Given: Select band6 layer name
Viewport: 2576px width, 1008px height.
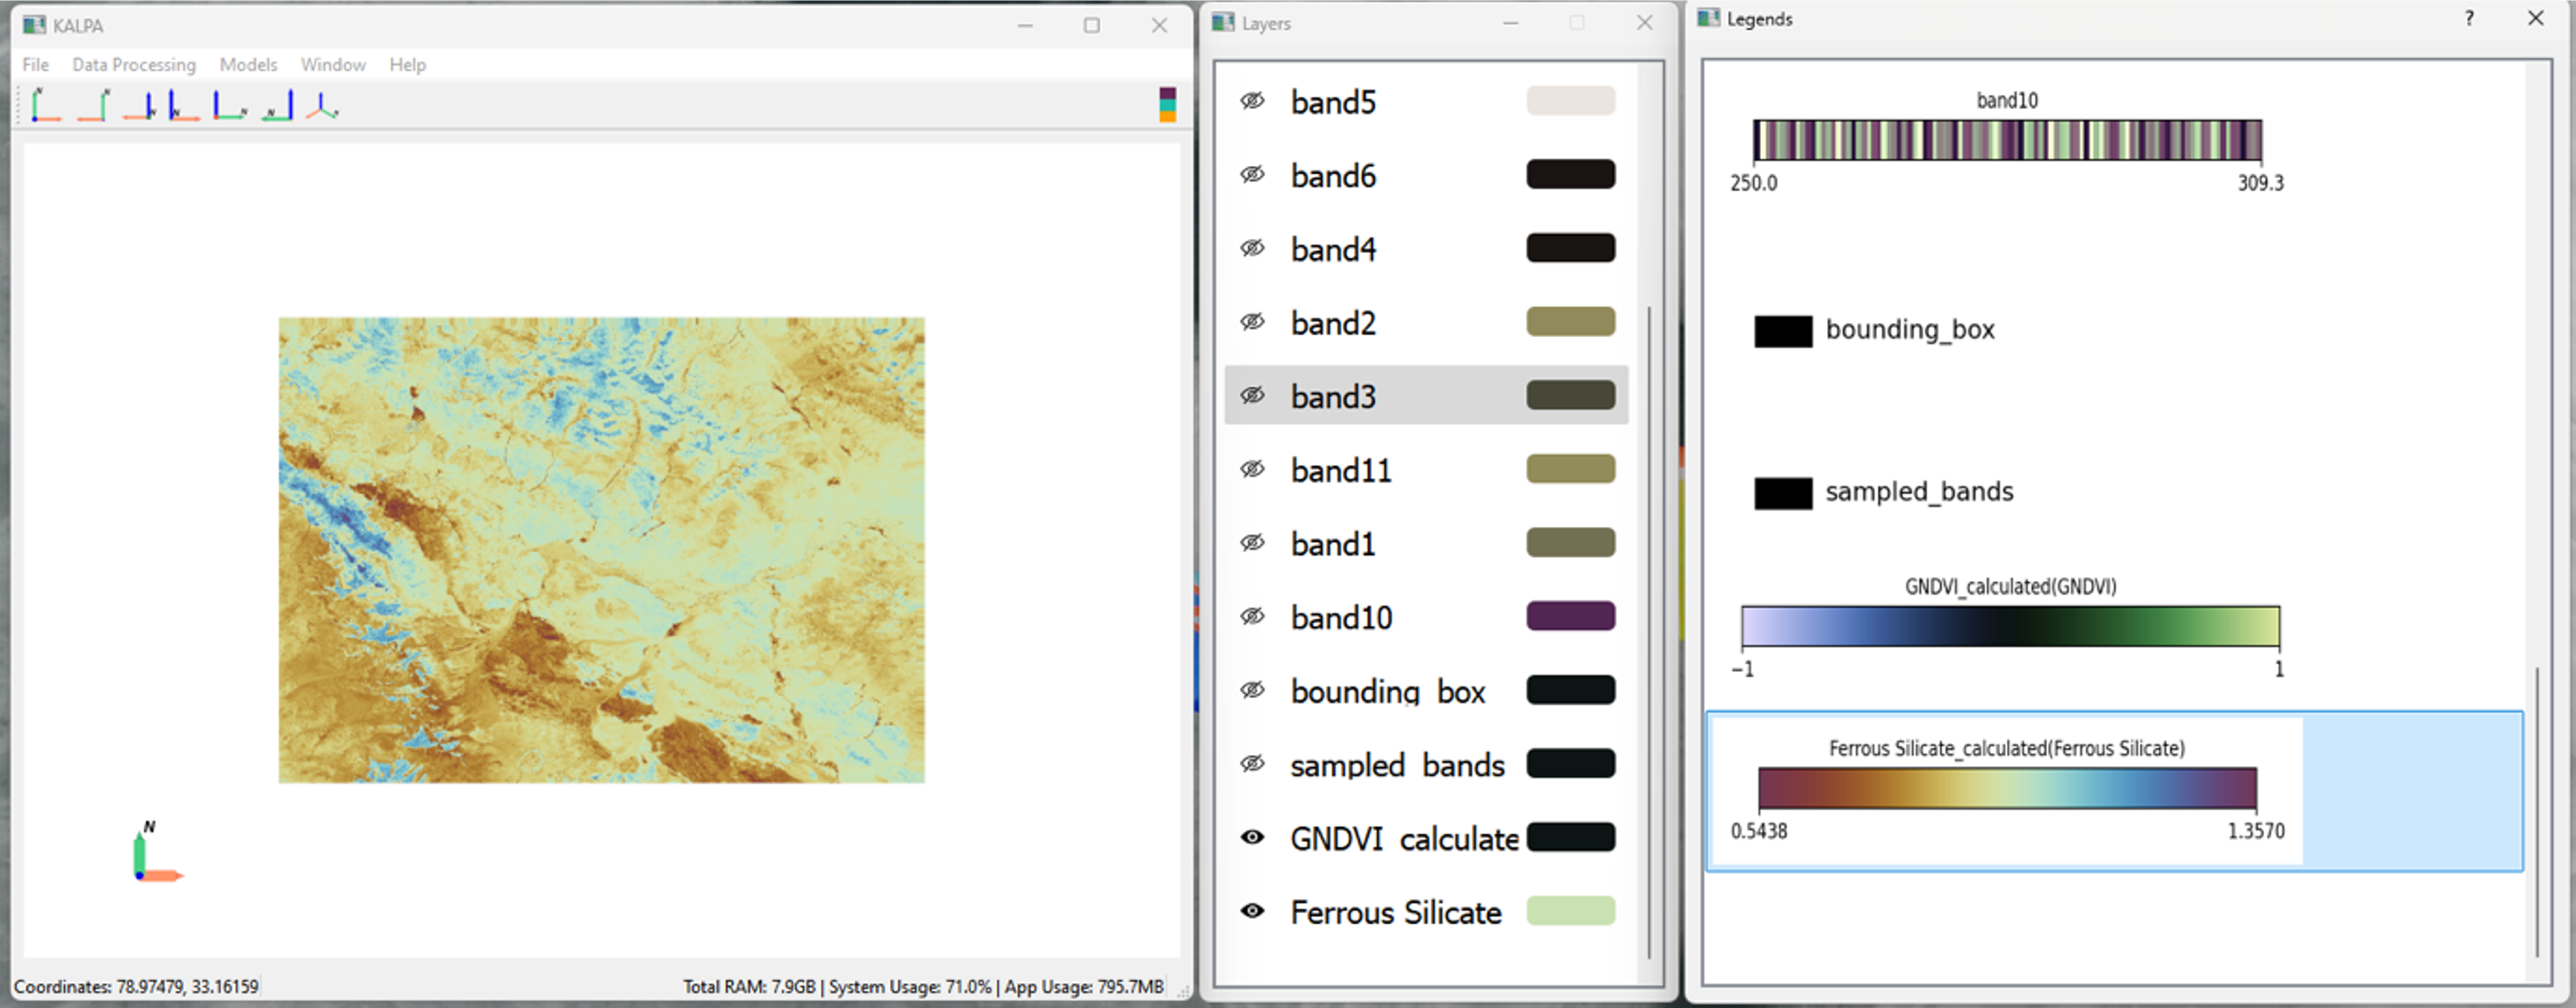Looking at the screenshot, I should pyautogui.click(x=1333, y=176).
